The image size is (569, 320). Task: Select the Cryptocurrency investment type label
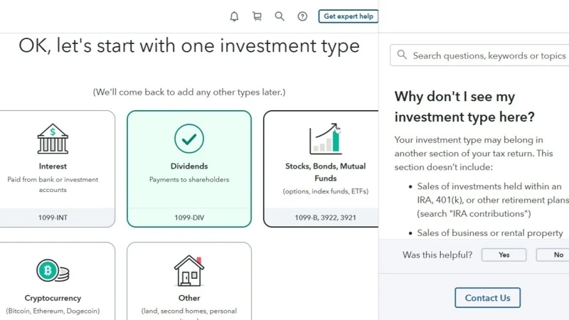(53, 298)
